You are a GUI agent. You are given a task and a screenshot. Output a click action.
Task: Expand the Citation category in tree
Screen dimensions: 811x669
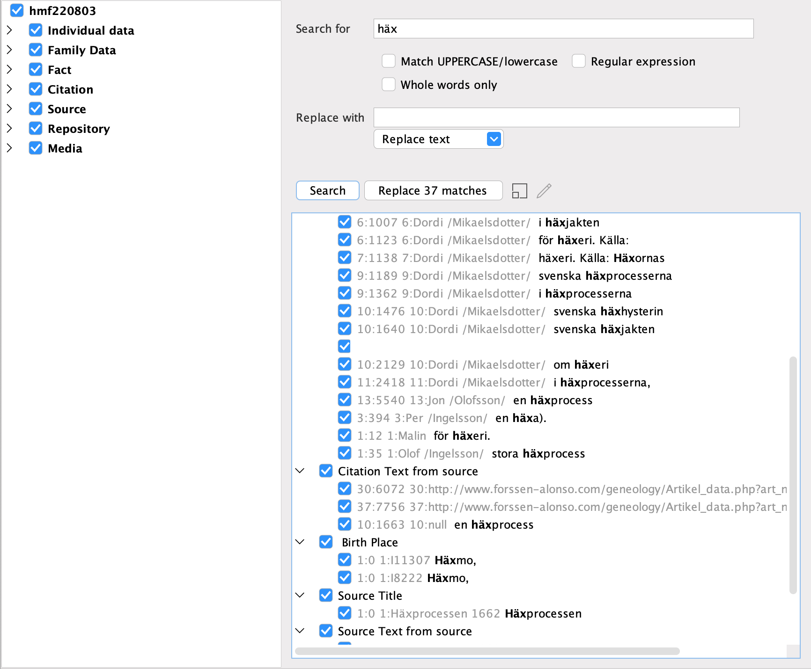pos(9,89)
